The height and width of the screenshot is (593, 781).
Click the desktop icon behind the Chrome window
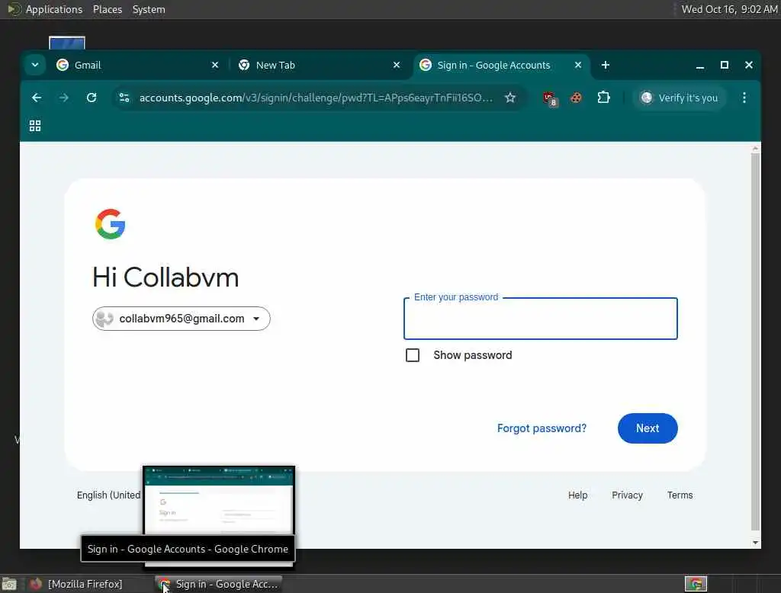click(x=67, y=43)
